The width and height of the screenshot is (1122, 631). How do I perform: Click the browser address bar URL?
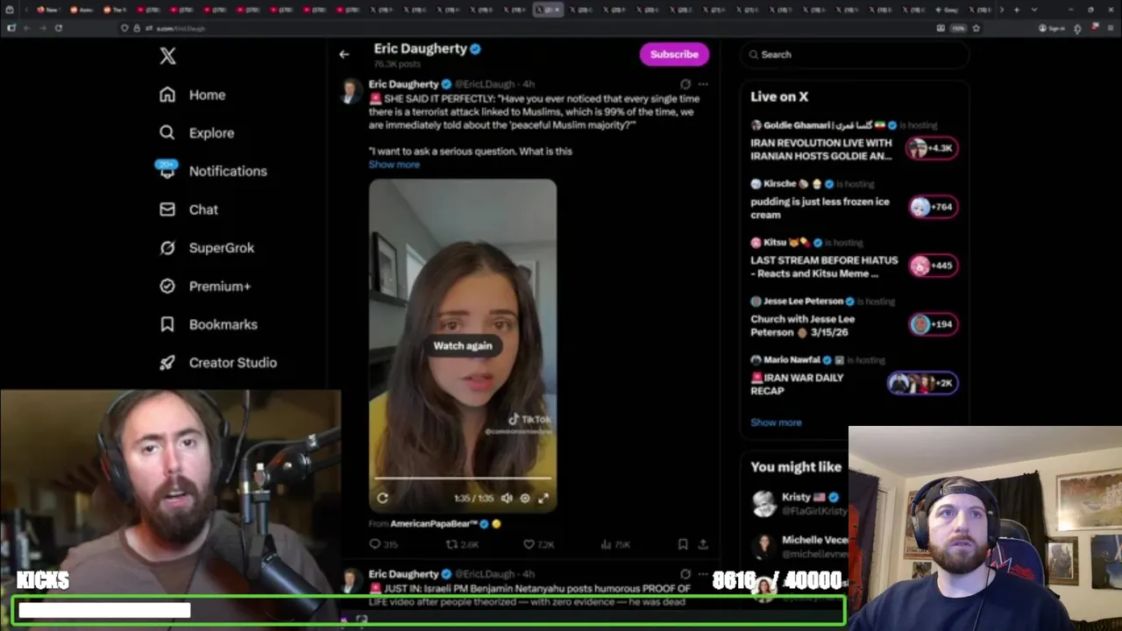coord(181,28)
